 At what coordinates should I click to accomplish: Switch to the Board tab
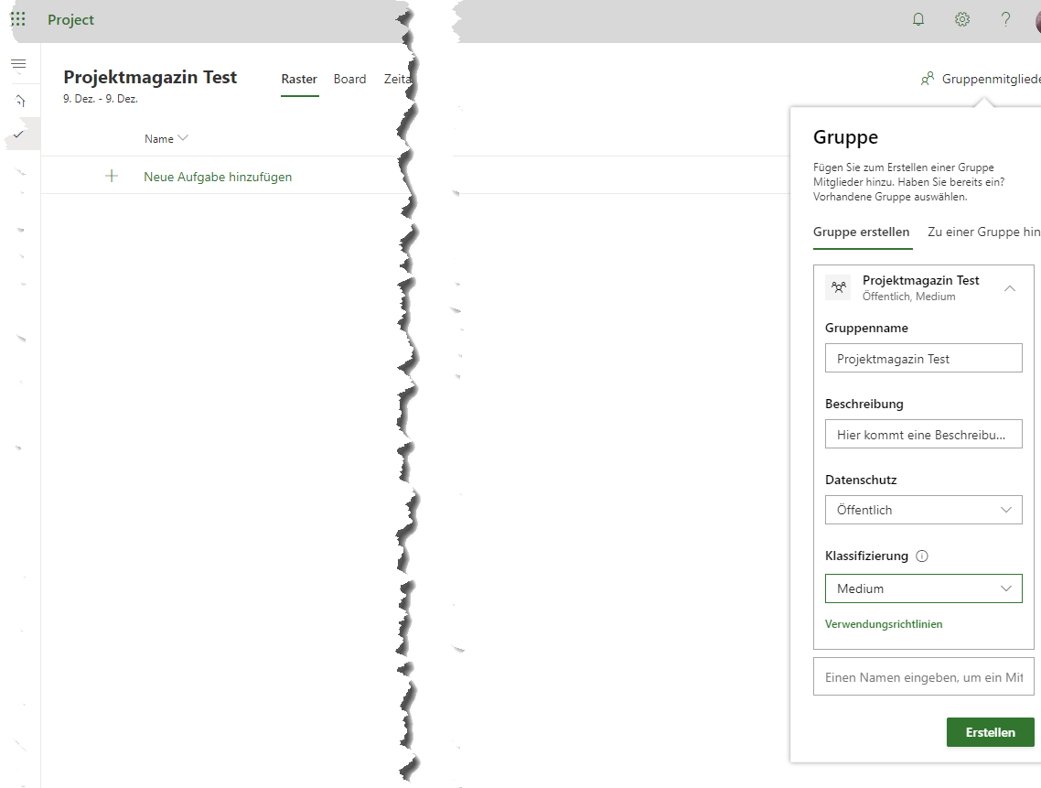349,80
